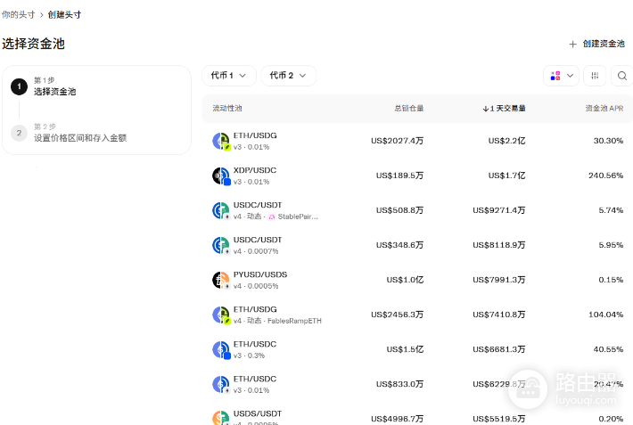Go back to 你的头寸 breadcrumb

click(x=18, y=15)
